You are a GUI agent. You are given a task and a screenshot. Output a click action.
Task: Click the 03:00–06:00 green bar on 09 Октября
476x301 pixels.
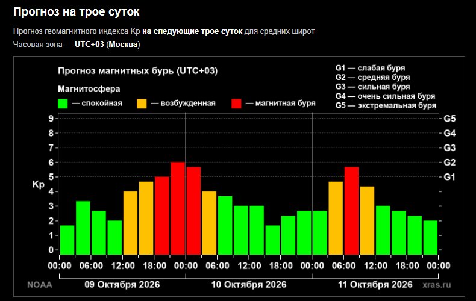[x=83, y=228]
